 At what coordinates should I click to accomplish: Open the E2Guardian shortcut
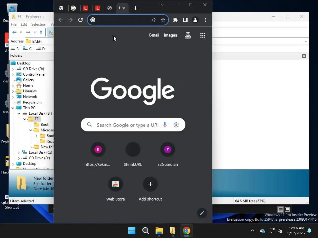click(168, 155)
